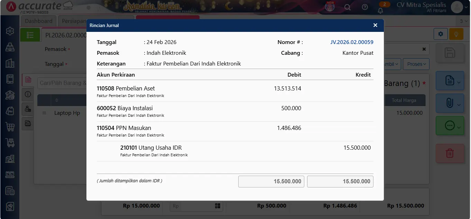Click the save diskette button
Screen dimensions: 471x219
(x=450, y=53)
